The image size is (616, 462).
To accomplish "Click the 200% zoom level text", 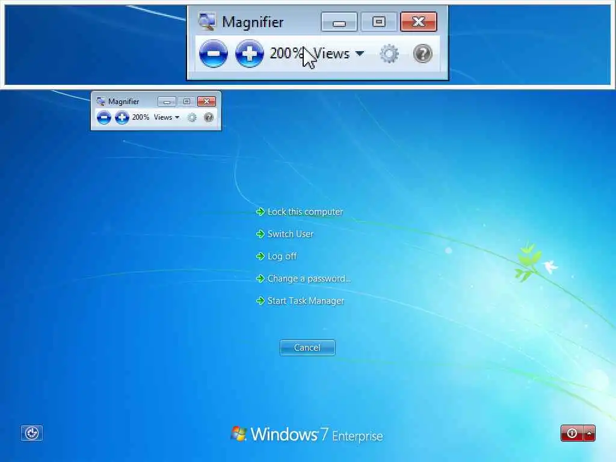I will coord(140,117).
